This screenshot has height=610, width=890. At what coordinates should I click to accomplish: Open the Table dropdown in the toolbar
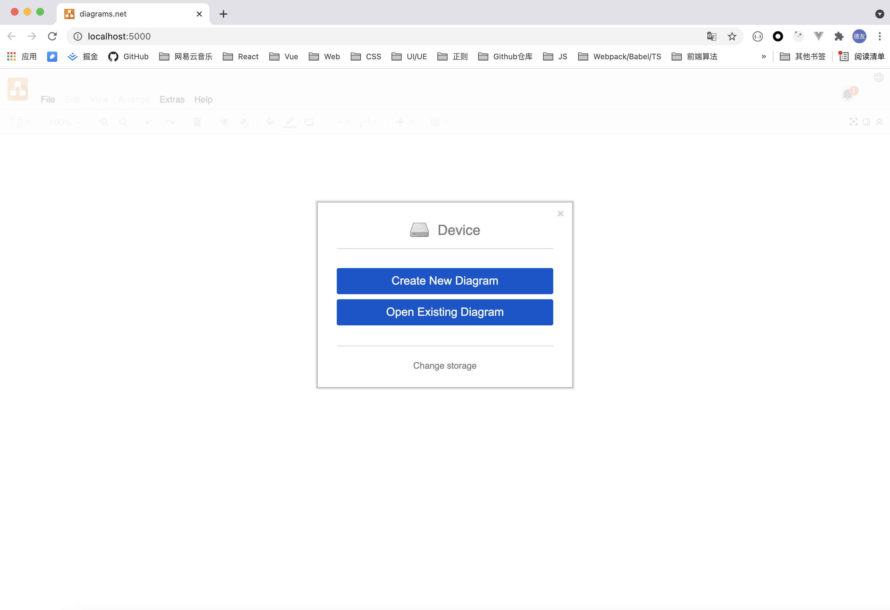click(439, 122)
